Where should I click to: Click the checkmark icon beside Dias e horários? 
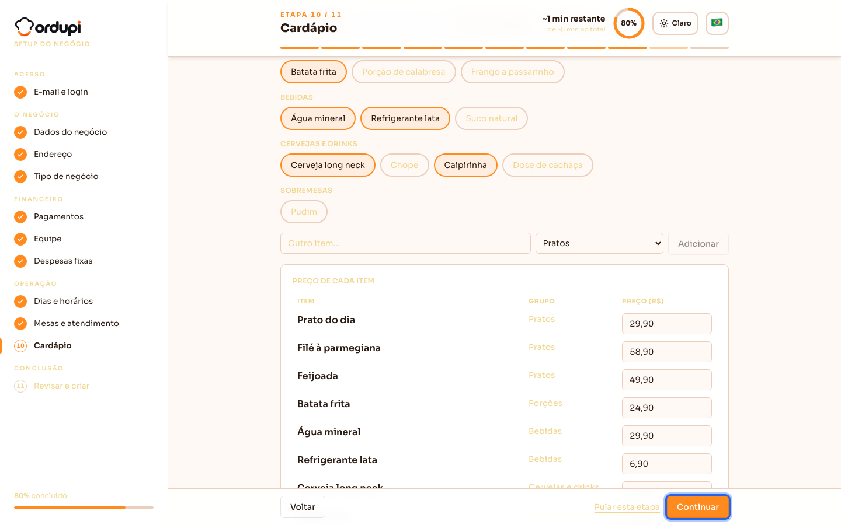tap(20, 302)
